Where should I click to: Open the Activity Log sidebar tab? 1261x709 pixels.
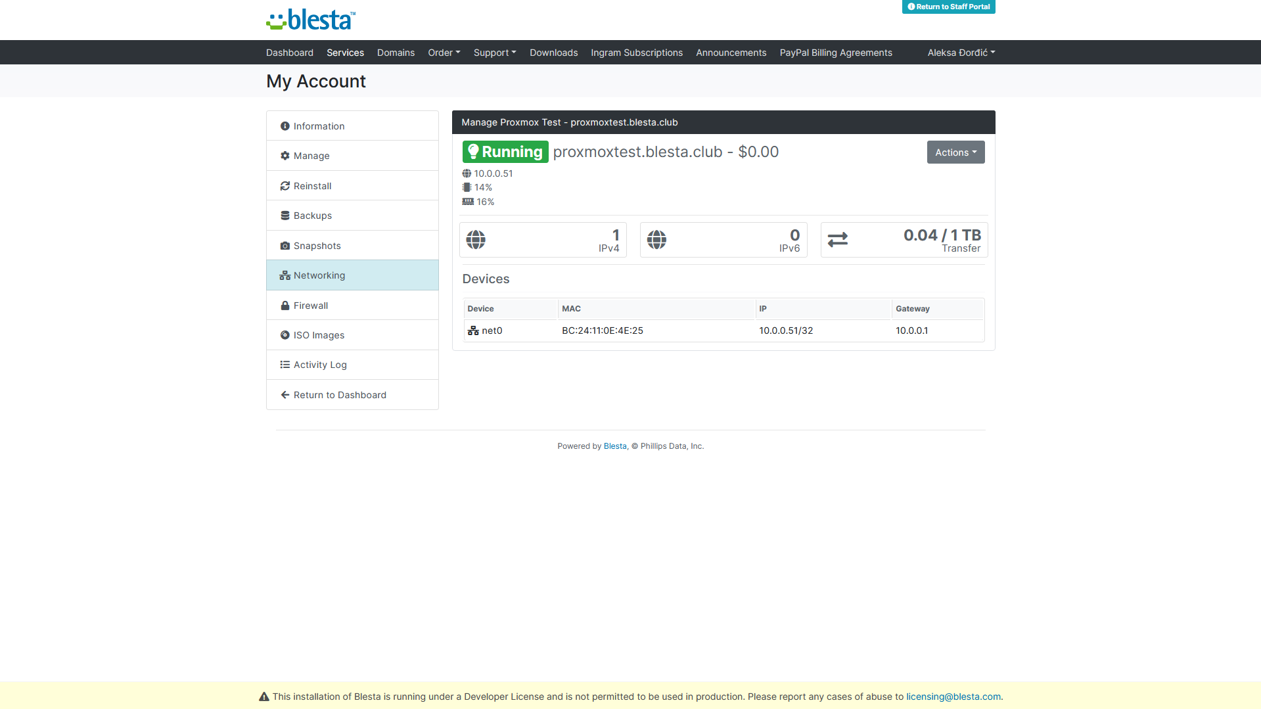coord(352,365)
